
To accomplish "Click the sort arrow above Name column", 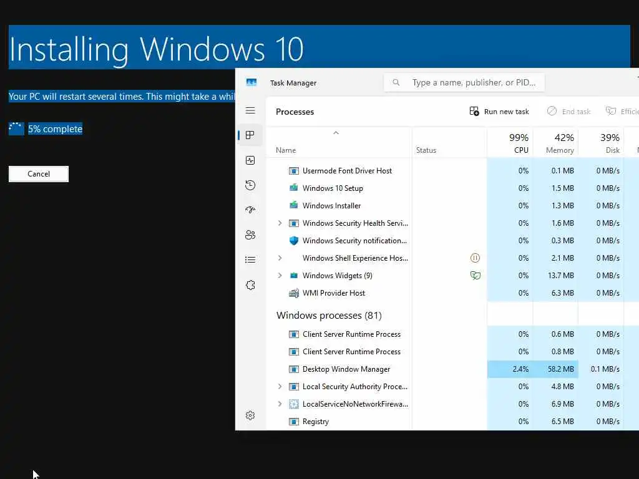I will coord(336,133).
